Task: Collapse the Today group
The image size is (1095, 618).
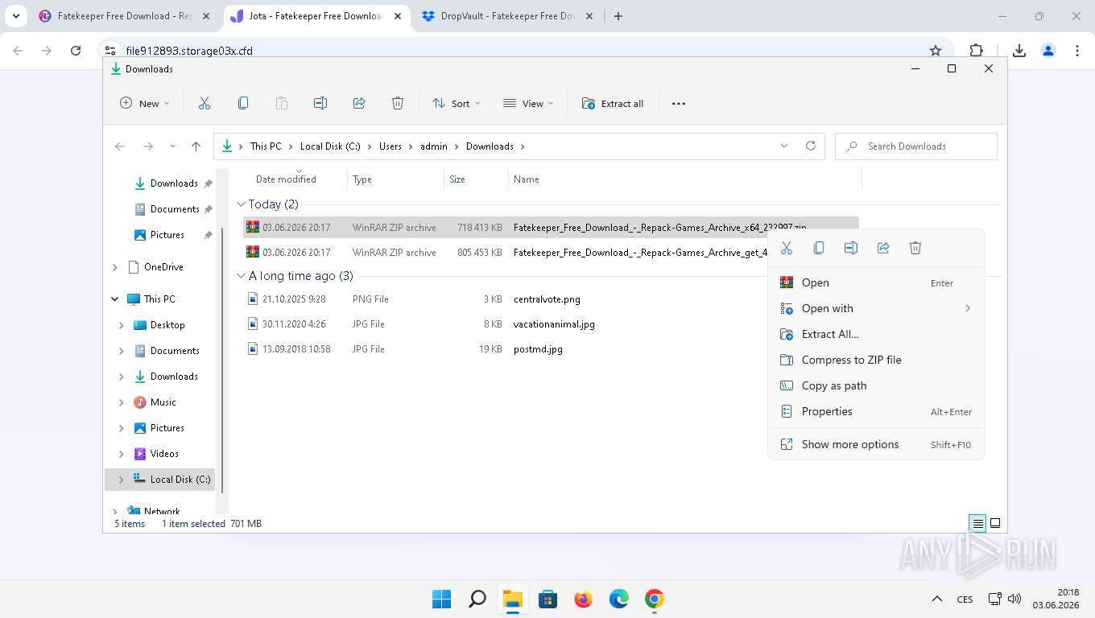Action: click(241, 204)
